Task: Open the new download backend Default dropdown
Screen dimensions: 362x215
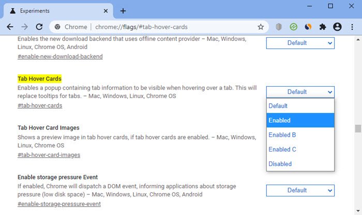Action: 300,43
